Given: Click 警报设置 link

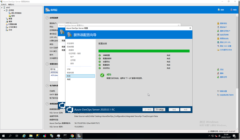Looking at the screenshot, I should click(223, 91).
